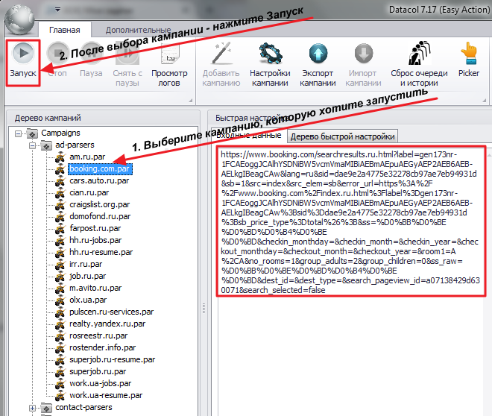
Task: Select superjob.ru-resume.par campaign
Action: pos(112,359)
